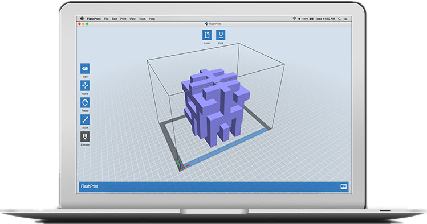The height and width of the screenshot is (224, 427).
Task: Select the Extruder tool
Action: coord(85,136)
